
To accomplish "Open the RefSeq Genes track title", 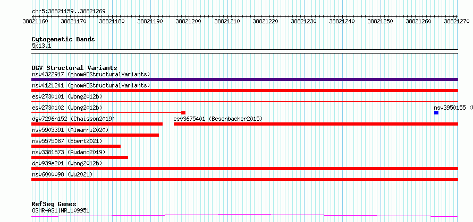I will click(54, 205).
